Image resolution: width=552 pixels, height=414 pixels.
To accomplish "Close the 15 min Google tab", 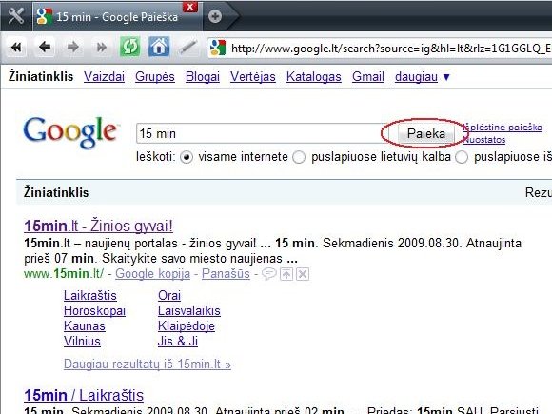I will click(190, 7).
